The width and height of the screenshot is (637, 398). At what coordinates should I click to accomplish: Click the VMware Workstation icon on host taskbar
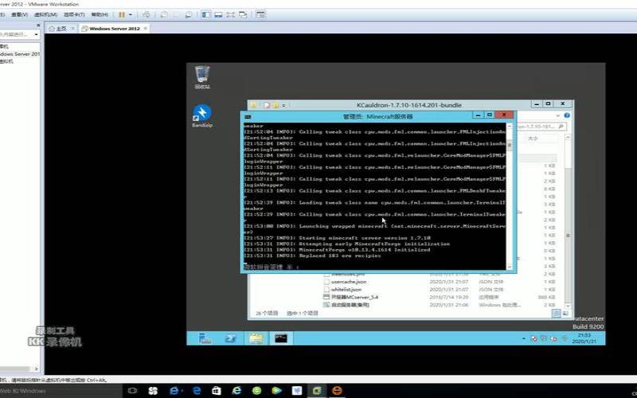[x=317, y=391]
